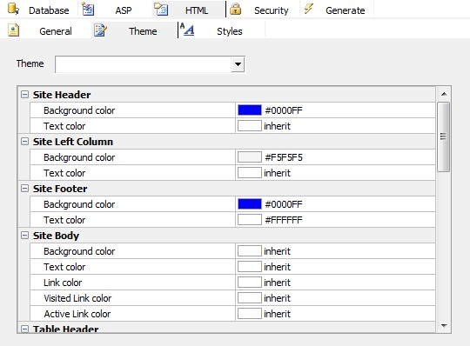470x346 pixels.
Task: Switch to the ASP tab
Action: click(124, 10)
